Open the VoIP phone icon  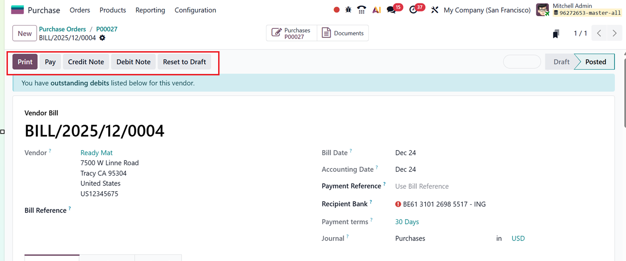pyautogui.click(x=362, y=10)
